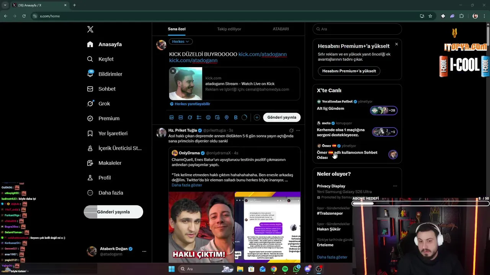The width and height of the screenshot is (490, 275).
Task: Go to Anasayfa in the sidebar
Action: 105,44
